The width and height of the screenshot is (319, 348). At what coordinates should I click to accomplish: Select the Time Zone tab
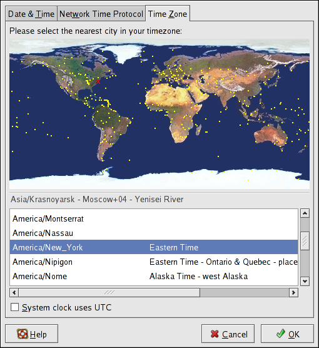(x=168, y=14)
